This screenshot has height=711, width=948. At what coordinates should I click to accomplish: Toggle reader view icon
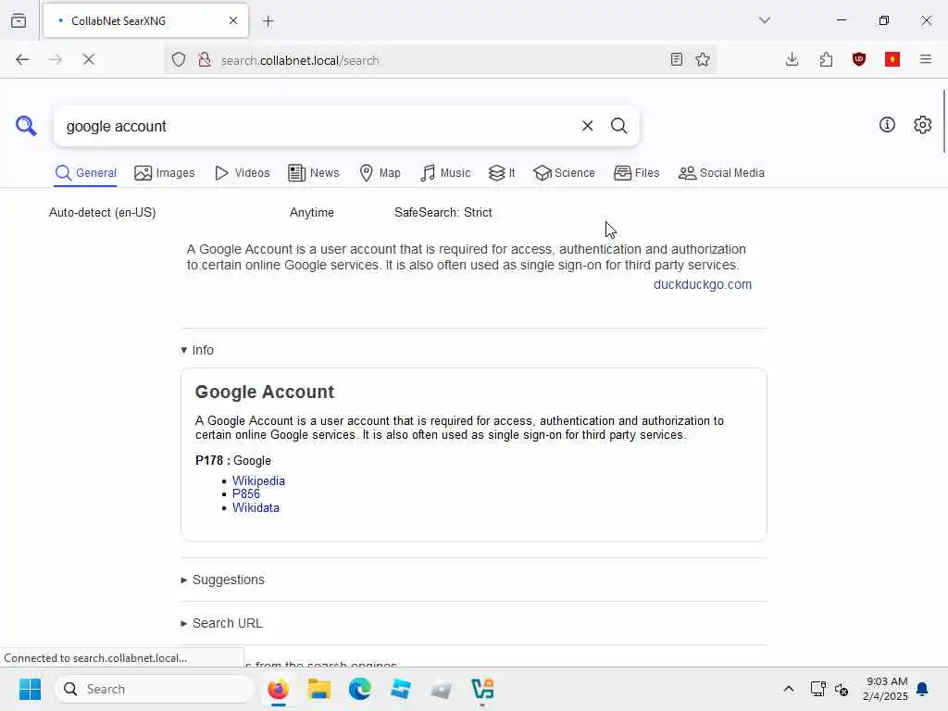tap(677, 59)
